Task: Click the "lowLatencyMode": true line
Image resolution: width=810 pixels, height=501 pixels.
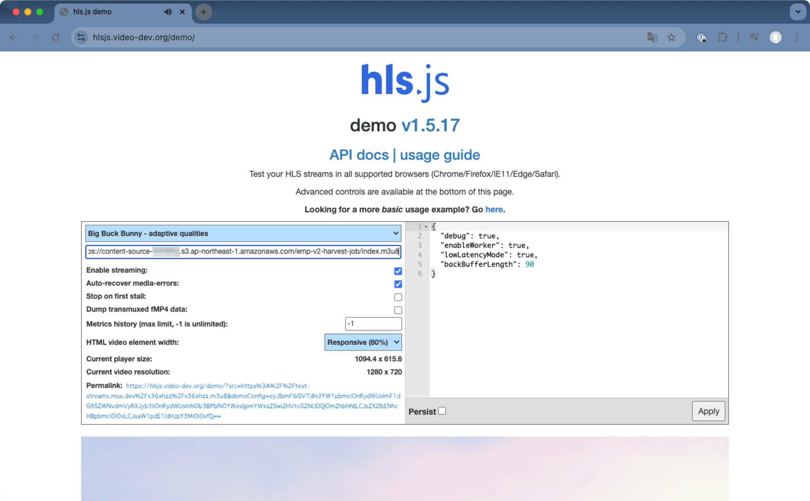Action: 489,255
